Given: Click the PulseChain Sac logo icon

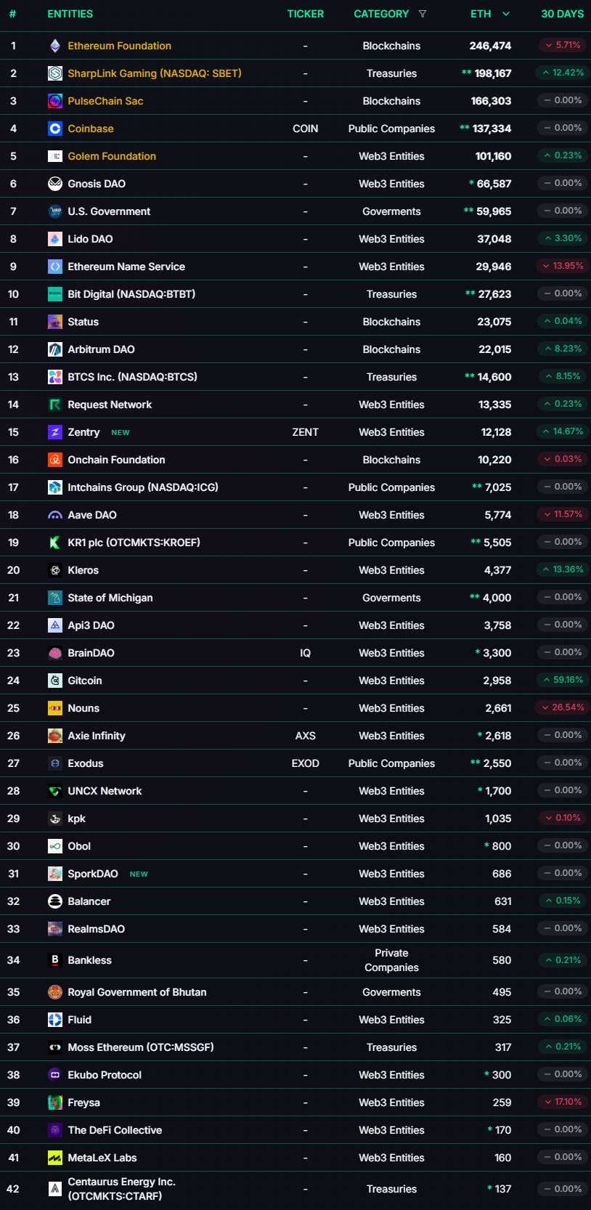Looking at the screenshot, I should pos(55,101).
